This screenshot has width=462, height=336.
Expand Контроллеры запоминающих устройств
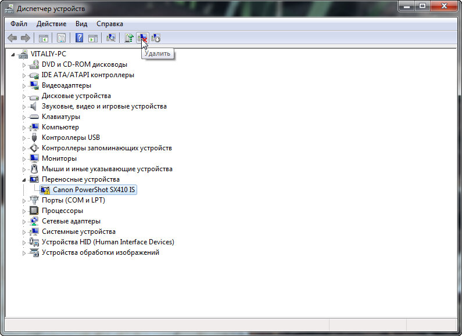point(24,149)
